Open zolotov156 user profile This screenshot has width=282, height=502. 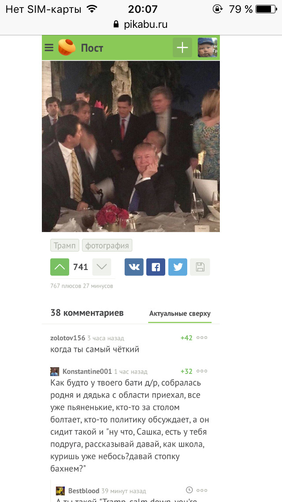(68, 338)
